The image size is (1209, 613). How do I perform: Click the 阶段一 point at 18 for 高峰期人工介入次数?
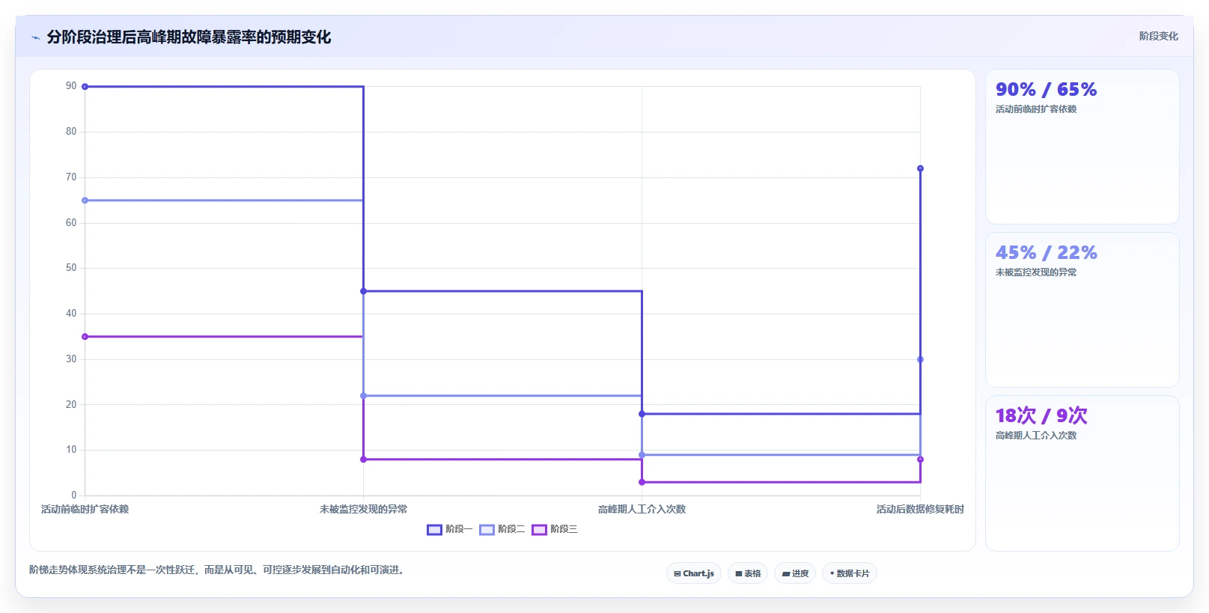click(x=642, y=414)
